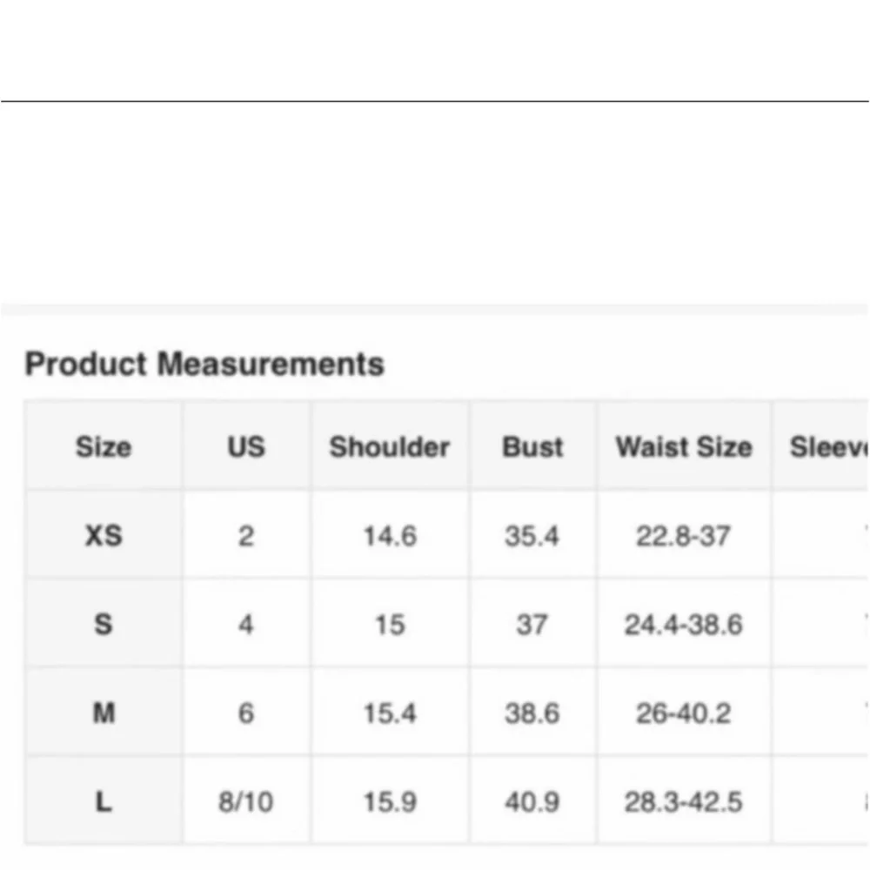This screenshot has height=870, width=870.
Task: Click the 40.9 bust value
Action: point(532,802)
